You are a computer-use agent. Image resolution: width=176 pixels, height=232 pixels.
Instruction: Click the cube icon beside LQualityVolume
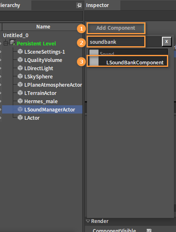tap(20, 60)
